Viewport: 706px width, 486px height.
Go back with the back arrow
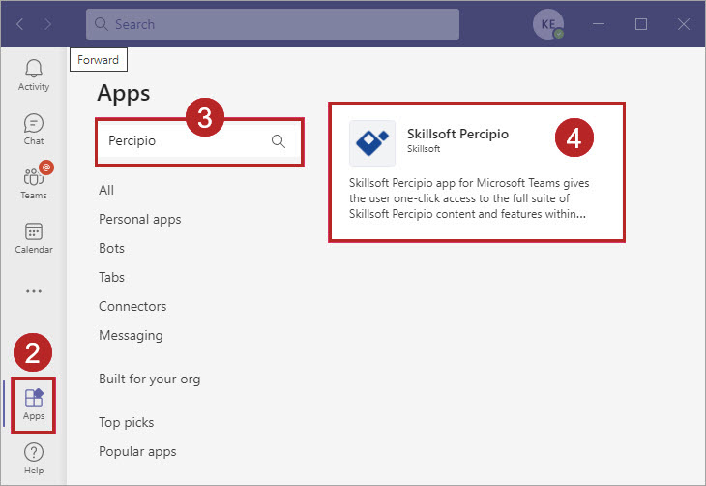pos(19,24)
